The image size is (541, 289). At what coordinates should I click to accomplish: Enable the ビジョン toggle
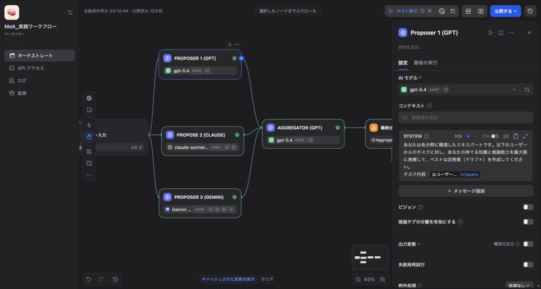pyautogui.click(x=528, y=207)
